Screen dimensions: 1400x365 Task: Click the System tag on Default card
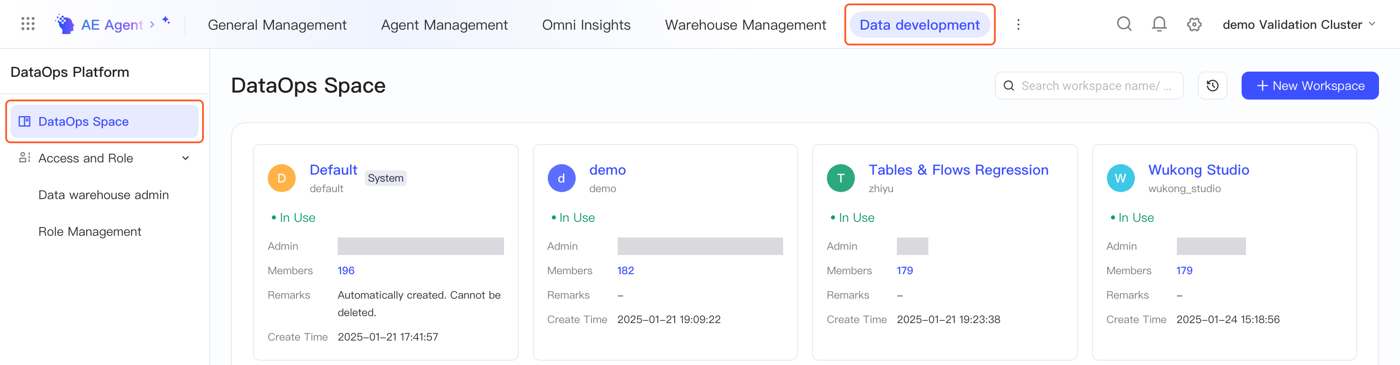click(x=385, y=178)
